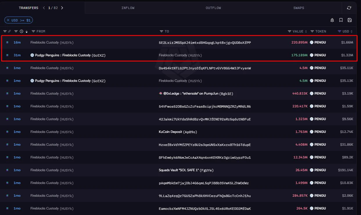Open the chain filter beside the link icon
361x215 pixels.
pyautogui.click(x=5, y=31)
